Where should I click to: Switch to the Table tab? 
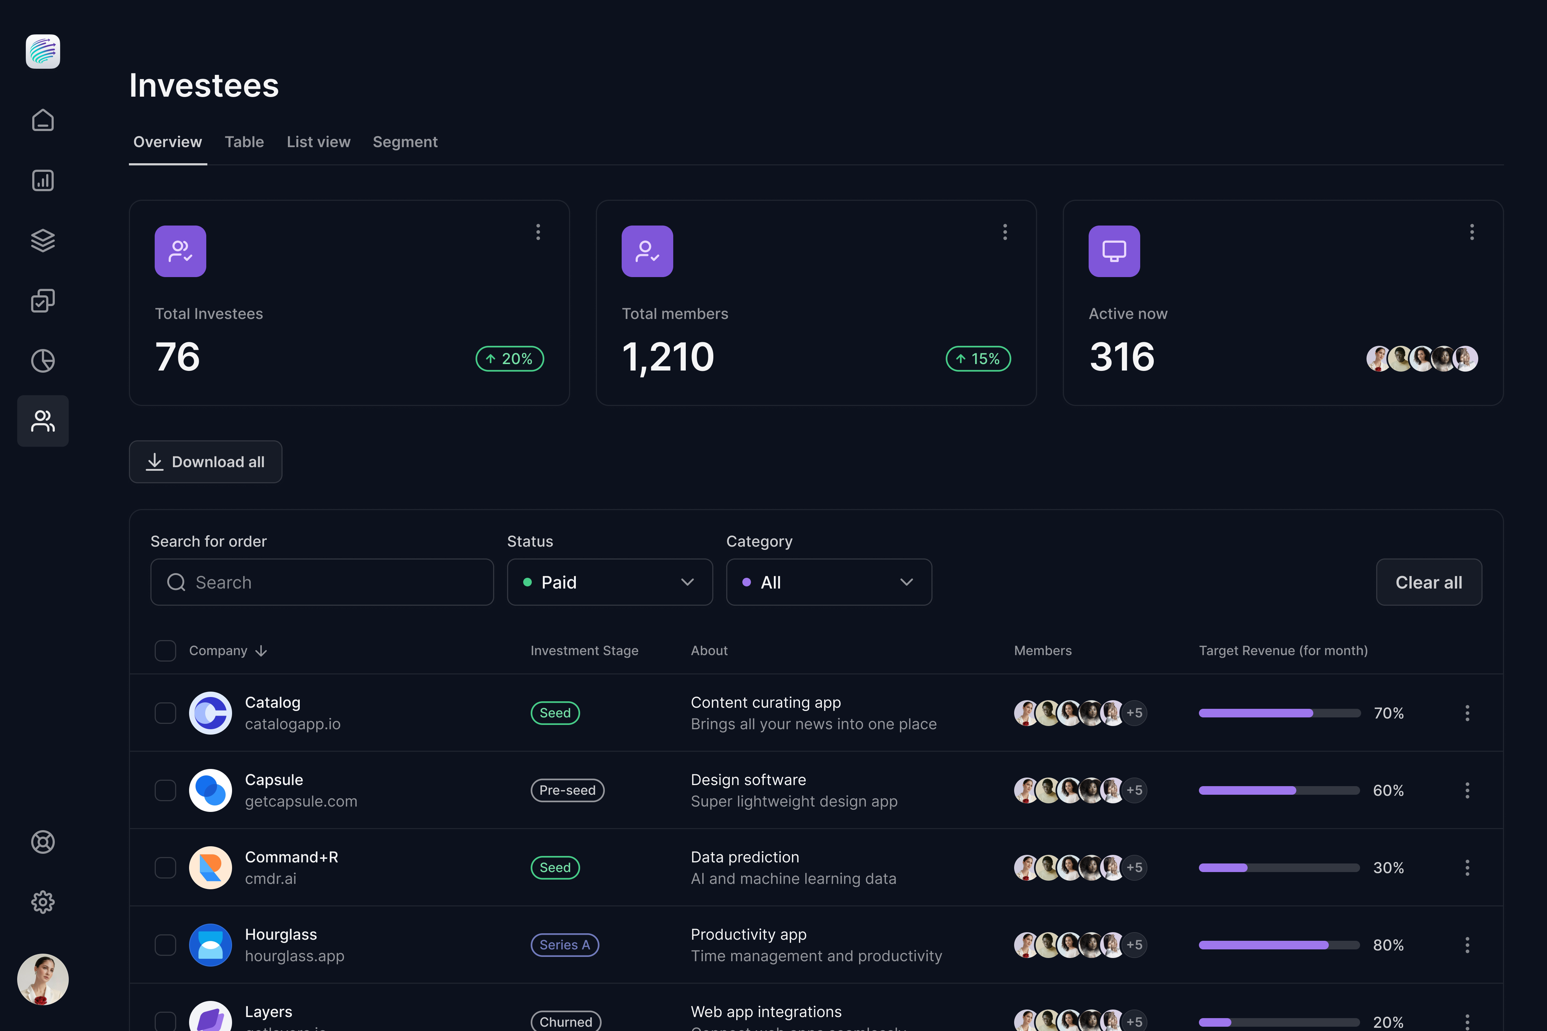[244, 142]
